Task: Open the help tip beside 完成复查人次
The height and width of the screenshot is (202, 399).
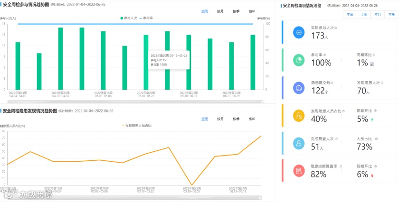Action: (x=337, y=139)
